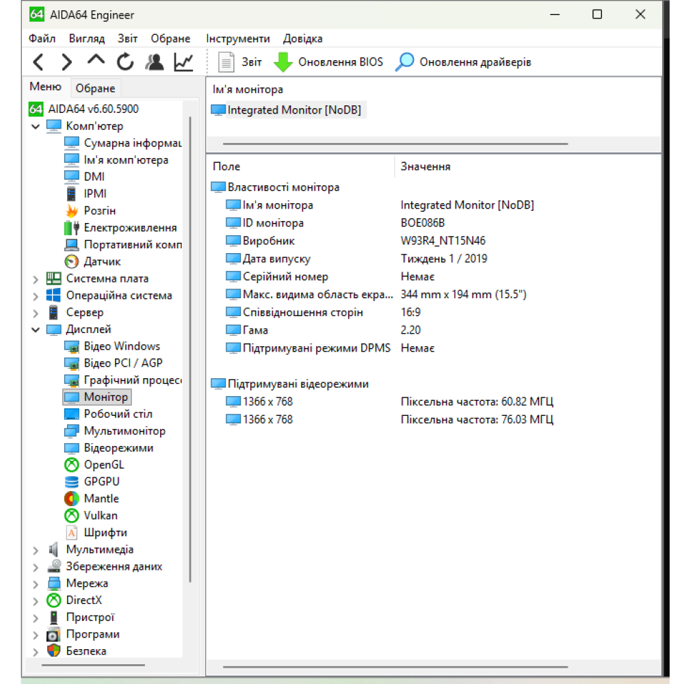
Task: Expand the Програми node
Action: [36, 635]
